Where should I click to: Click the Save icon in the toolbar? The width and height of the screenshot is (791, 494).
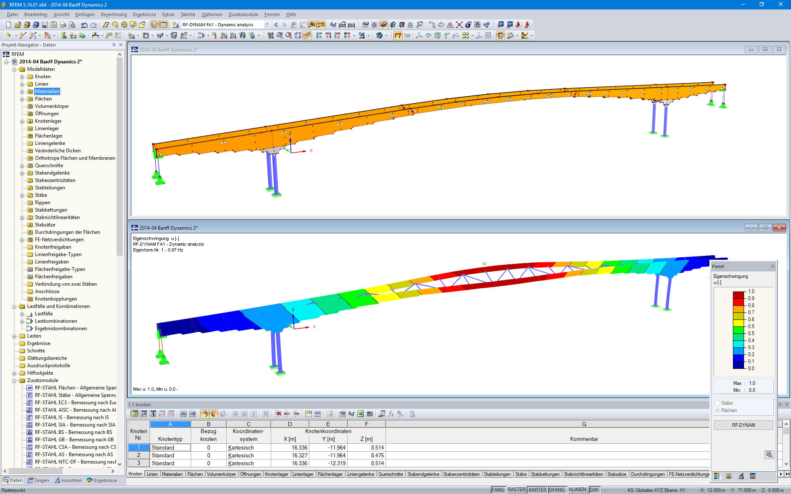click(x=44, y=25)
